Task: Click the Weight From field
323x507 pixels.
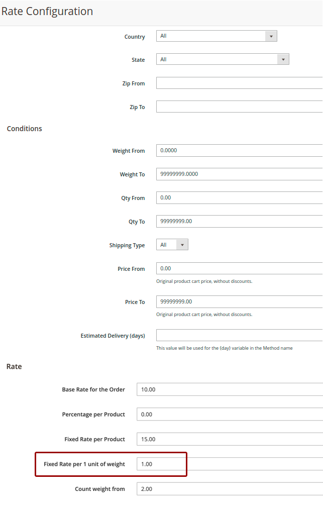Action: tap(239, 151)
